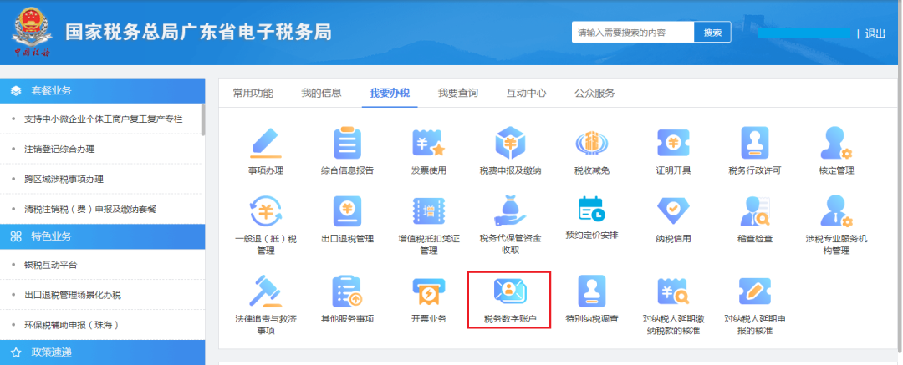The width and height of the screenshot is (903, 365).
Task: Click the 套餐业务 list scrollbar
Action: pyautogui.click(x=202, y=119)
